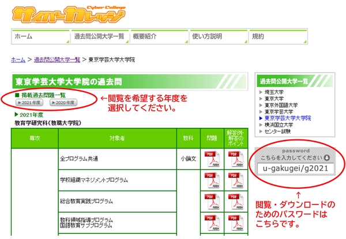Click the 全プログラム共通 table cell
Image resolution: width=346 pixels, height=239 pixels.
[x=118, y=159]
